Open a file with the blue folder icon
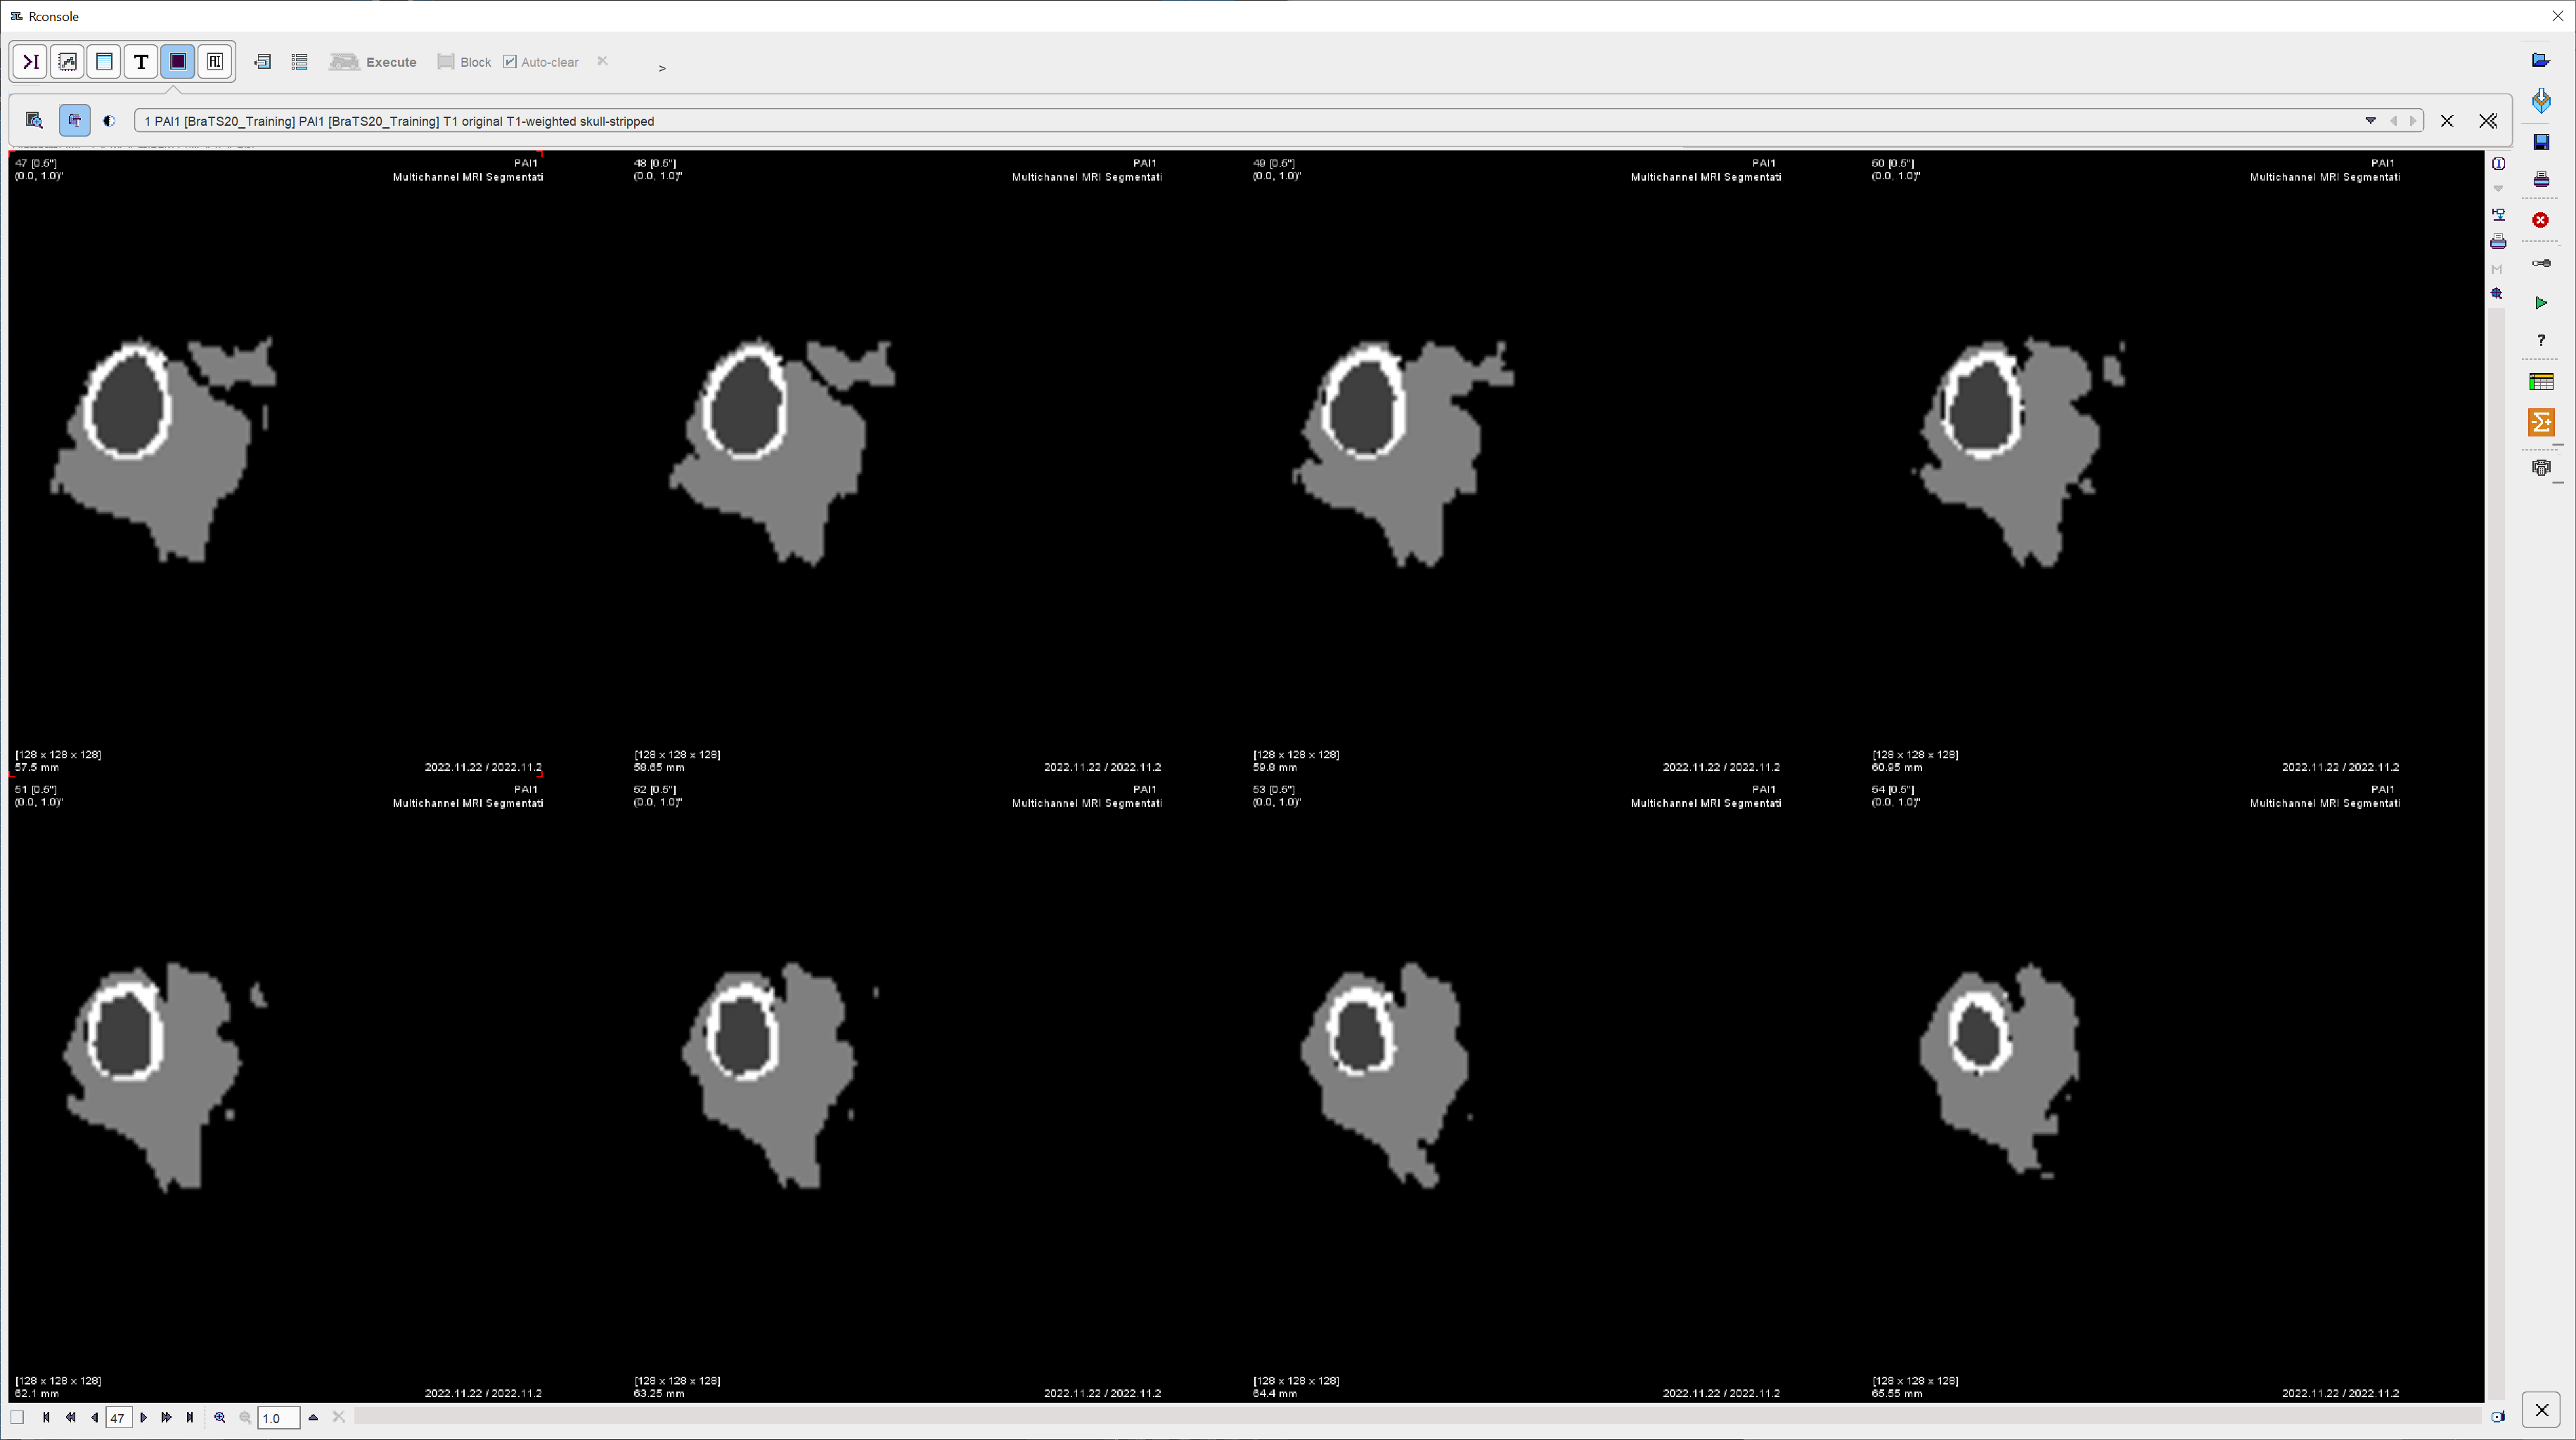 (x=2541, y=61)
